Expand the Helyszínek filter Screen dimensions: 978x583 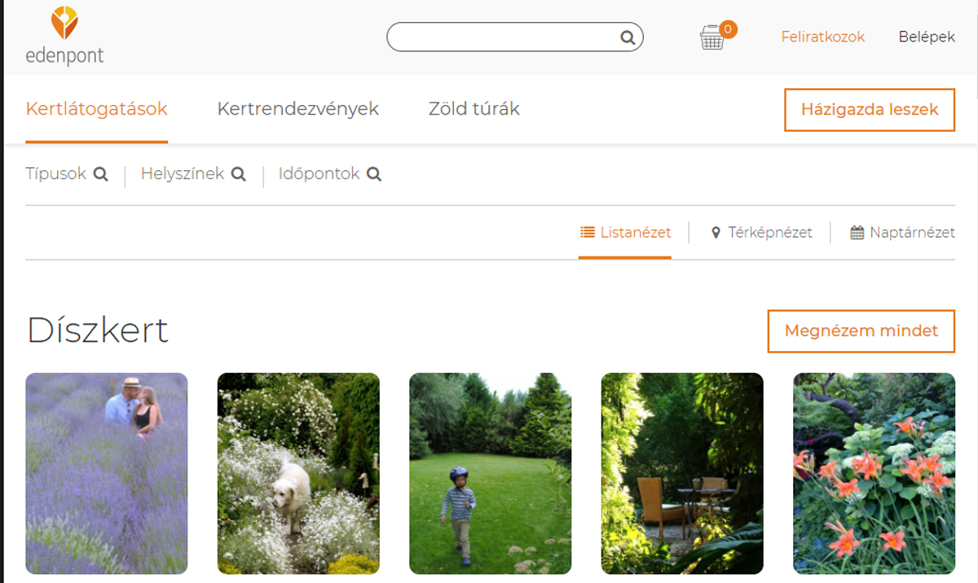click(183, 174)
